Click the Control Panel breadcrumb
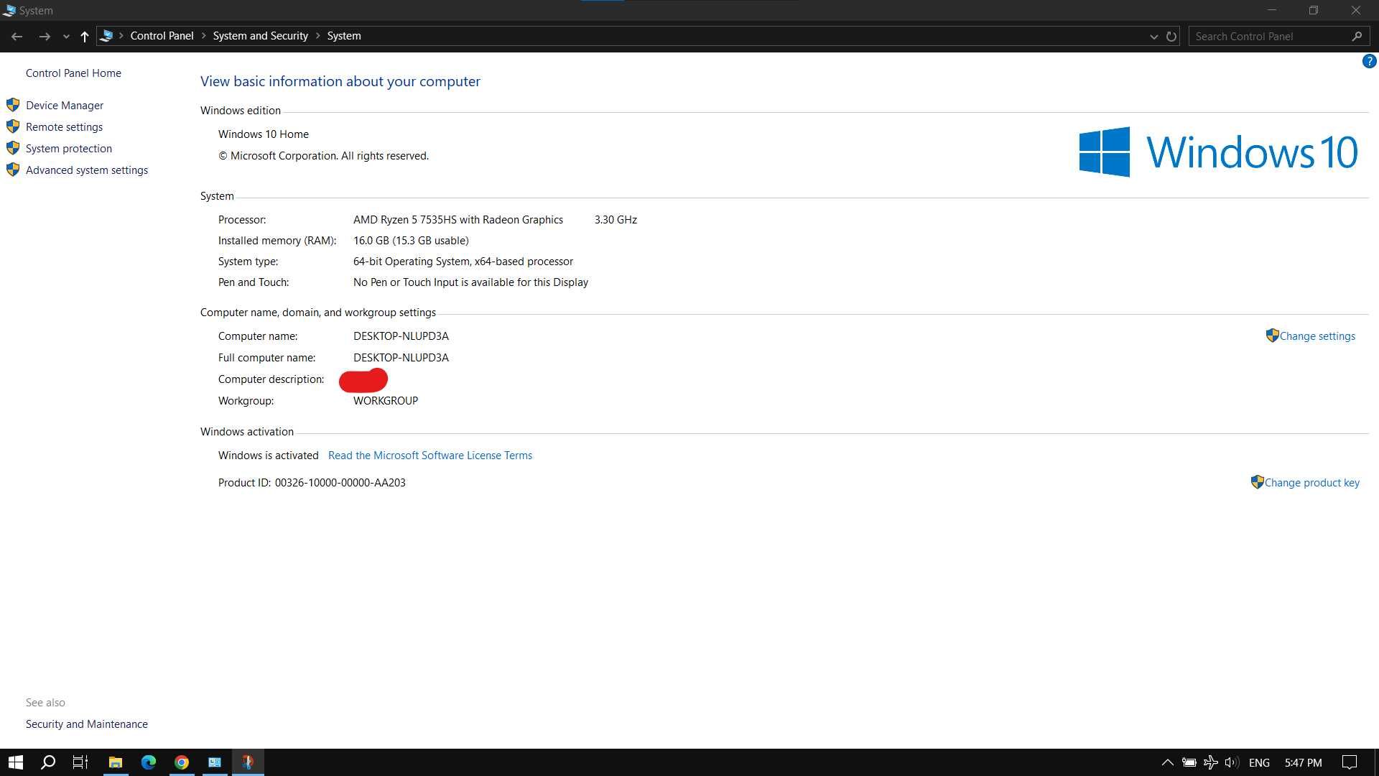 click(162, 36)
